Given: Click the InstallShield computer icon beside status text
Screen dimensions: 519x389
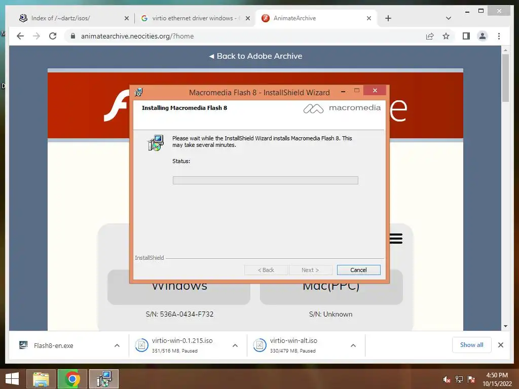Looking at the screenshot, I should pos(156,143).
